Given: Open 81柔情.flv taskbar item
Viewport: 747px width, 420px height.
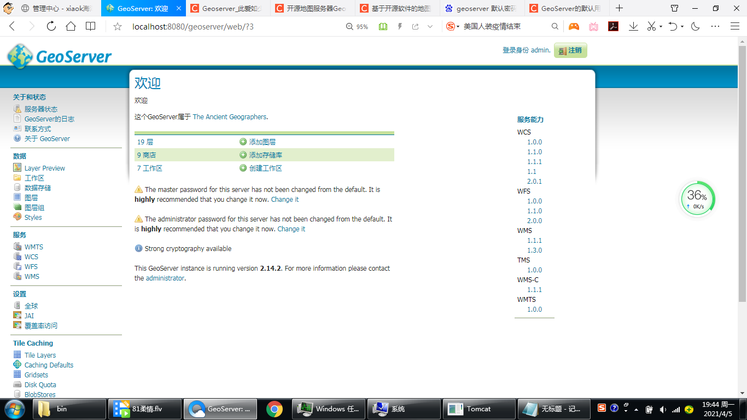Looking at the screenshot, I should click(145, 409).
